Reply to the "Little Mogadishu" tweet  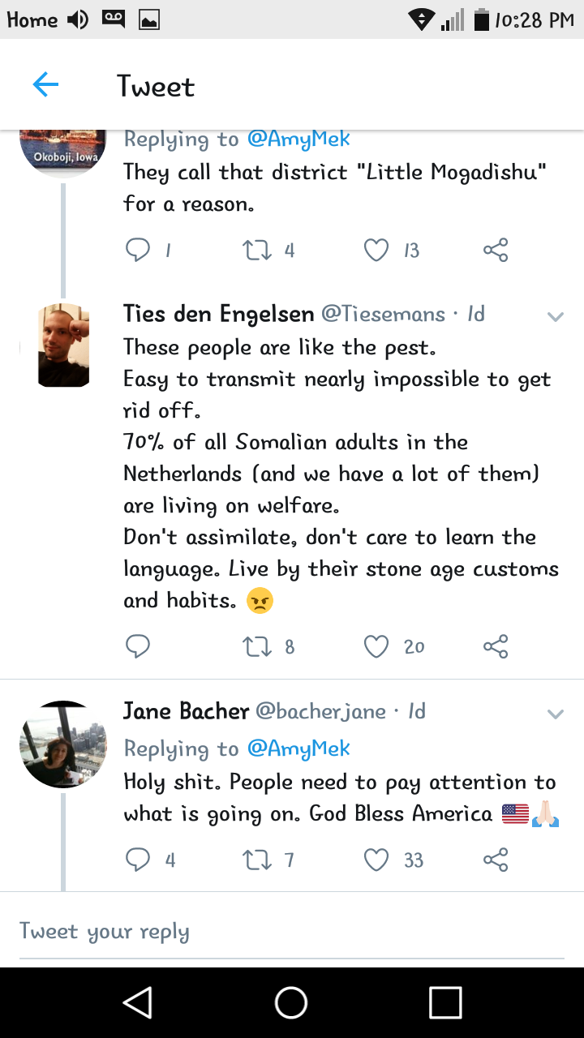(x=138, y=250)
